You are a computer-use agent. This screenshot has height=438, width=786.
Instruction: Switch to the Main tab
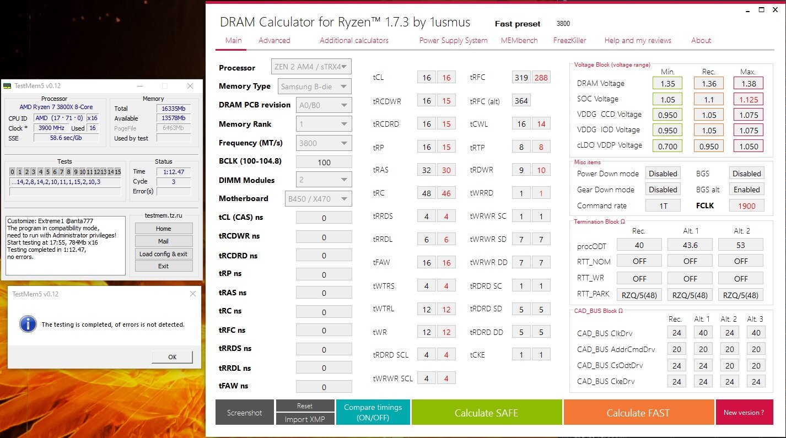point(234,40)
